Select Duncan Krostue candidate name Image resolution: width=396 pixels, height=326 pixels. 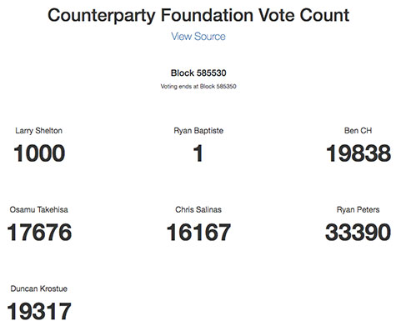point(39,288)
